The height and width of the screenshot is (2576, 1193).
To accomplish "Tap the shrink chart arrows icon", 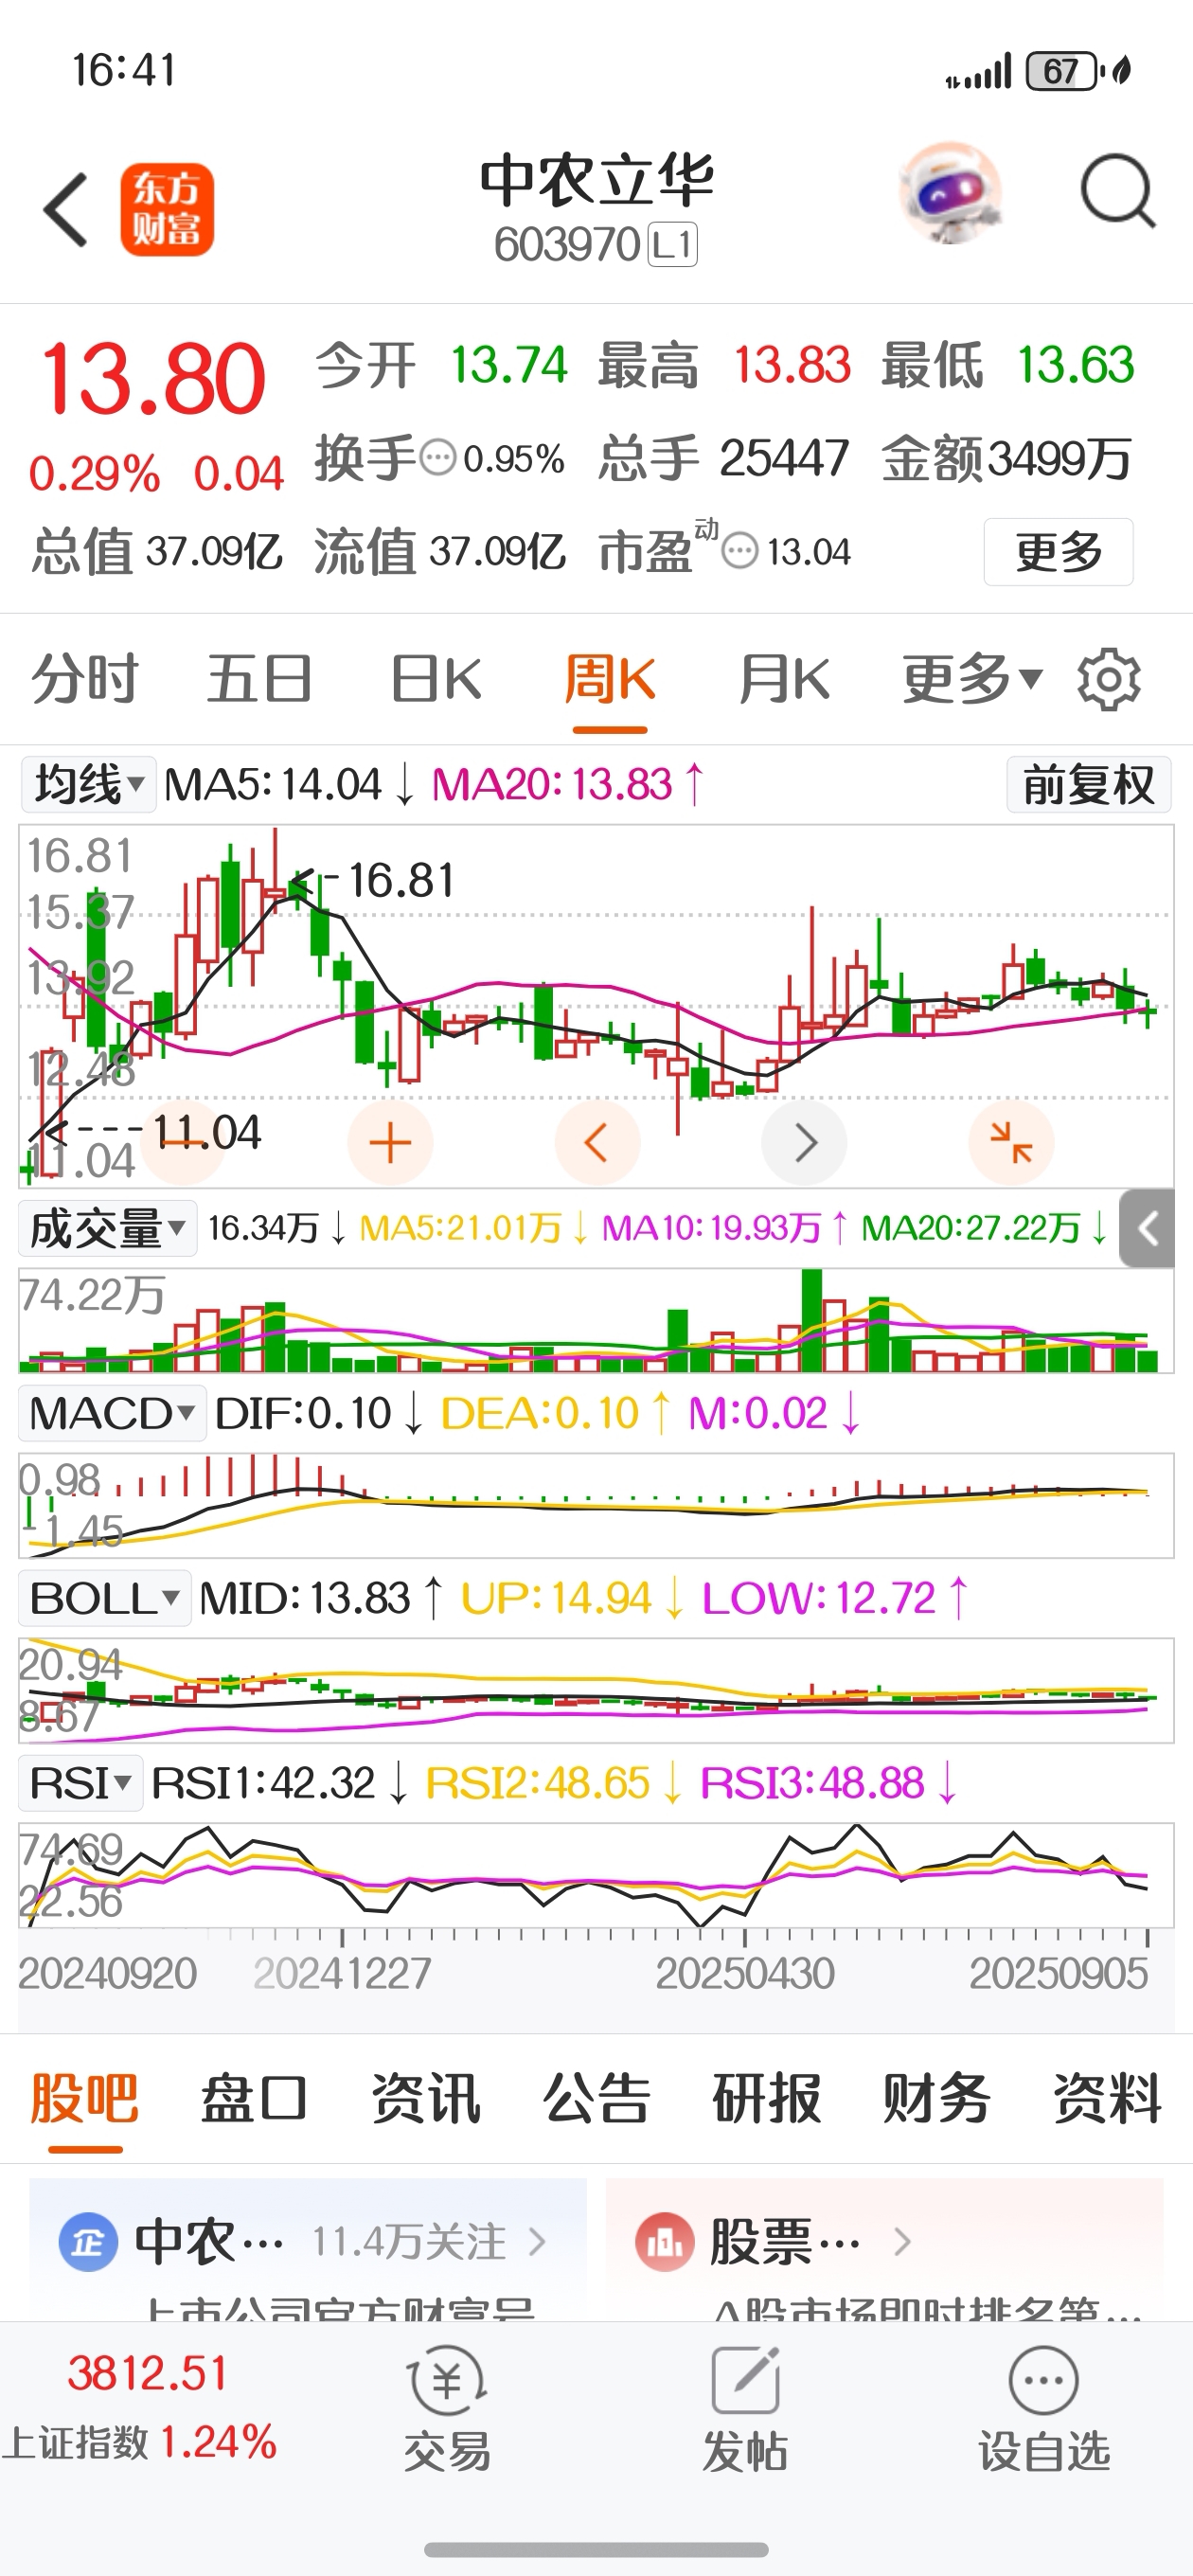I will point(1011,1142).
